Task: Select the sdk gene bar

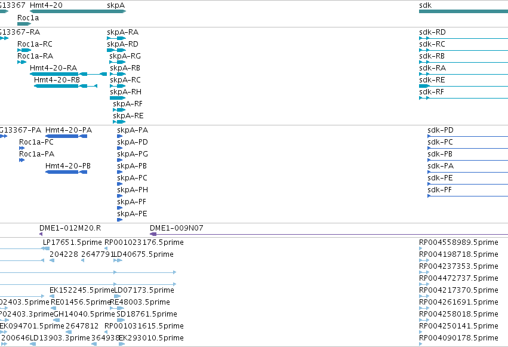Action: pyautogui.click(x=463, y=11)
